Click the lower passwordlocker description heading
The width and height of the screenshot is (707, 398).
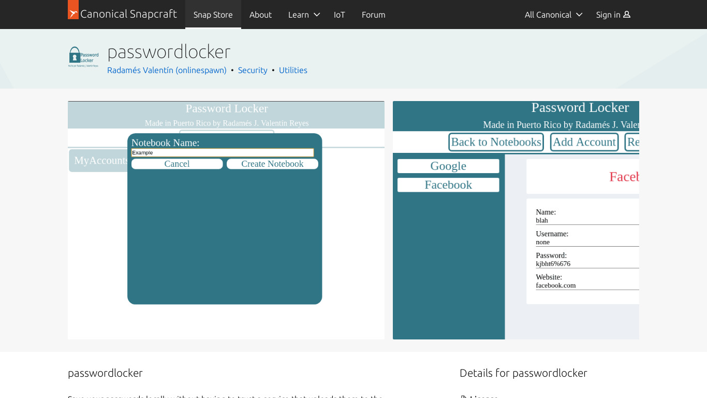point(105,373)
